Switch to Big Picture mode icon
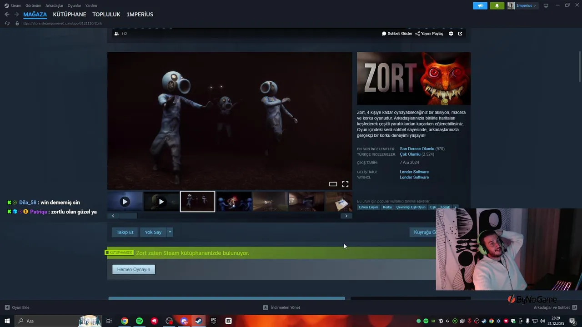 click(546, 5)
